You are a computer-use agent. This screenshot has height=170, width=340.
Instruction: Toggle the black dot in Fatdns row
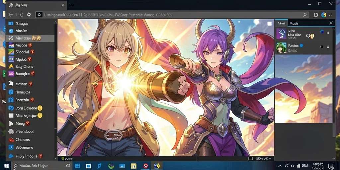point(322,46)
